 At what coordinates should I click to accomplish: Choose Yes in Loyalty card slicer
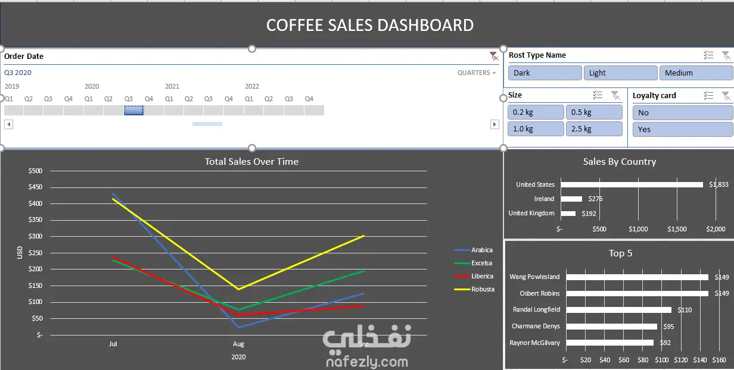[x=683, y=129]
